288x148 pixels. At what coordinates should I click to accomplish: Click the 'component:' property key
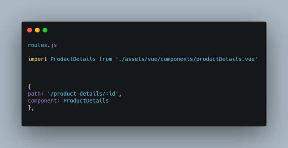(44, 101)
